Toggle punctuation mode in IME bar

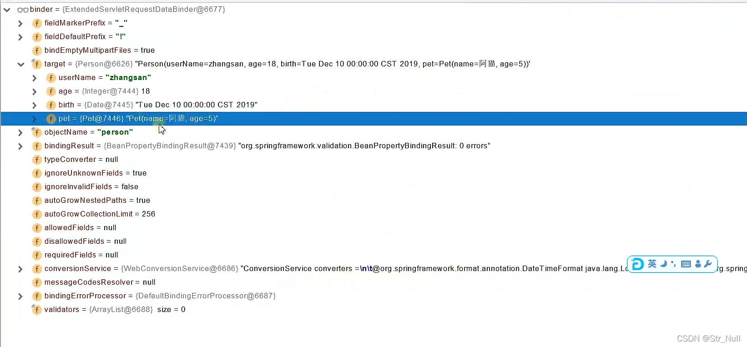click(673, 264)
